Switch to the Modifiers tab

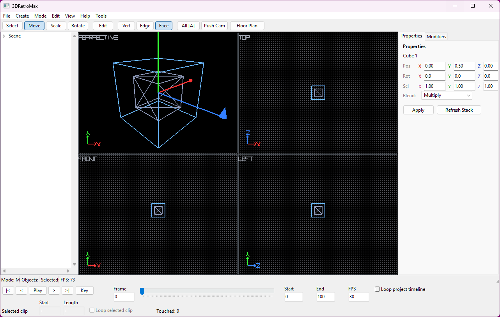click(x=436, y=37)
